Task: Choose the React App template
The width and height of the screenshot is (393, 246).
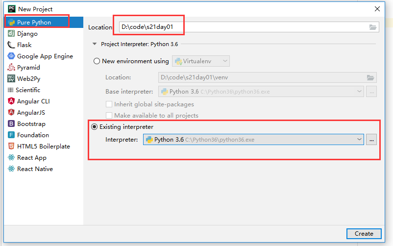Action: tap(44, 157)
